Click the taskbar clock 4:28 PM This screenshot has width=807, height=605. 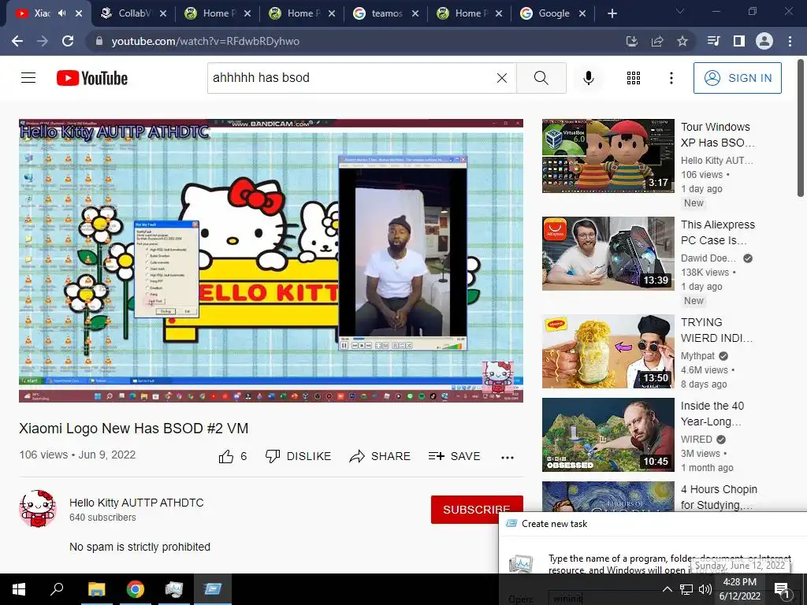[x=739, y=582]
